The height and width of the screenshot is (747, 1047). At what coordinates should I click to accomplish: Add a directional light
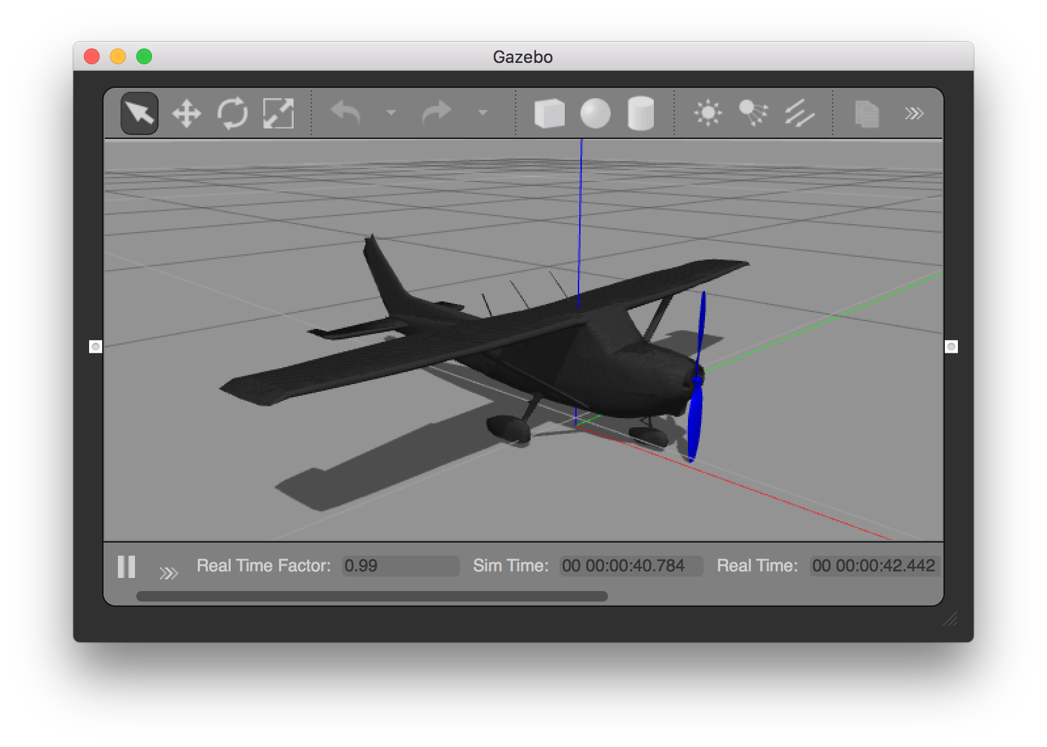(799, 113)
